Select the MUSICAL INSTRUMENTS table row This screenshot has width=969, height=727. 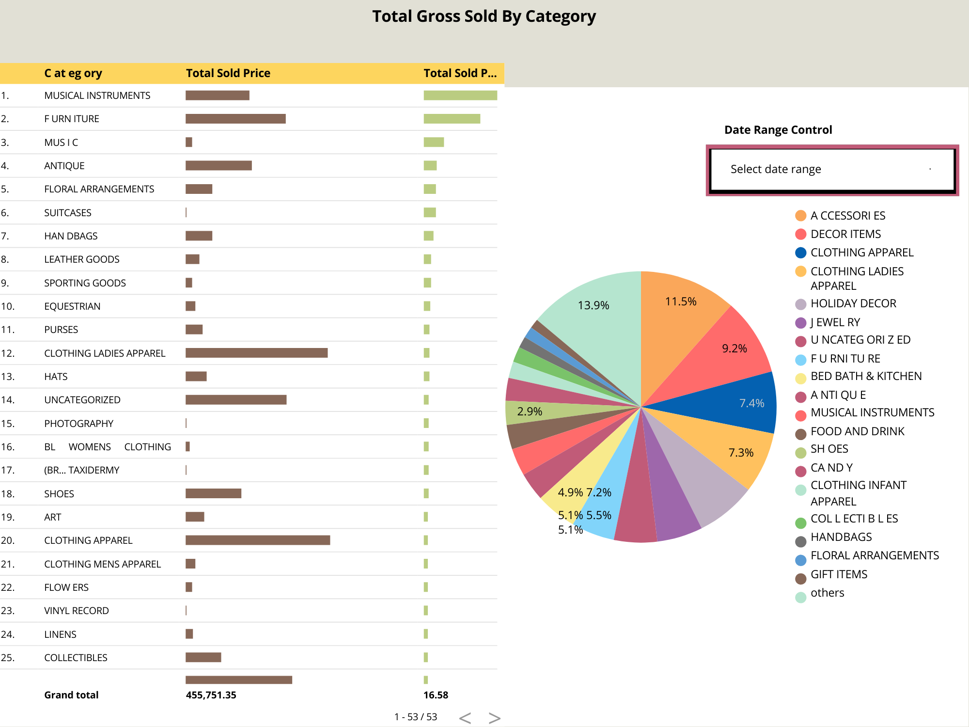[x=97, y=95]
